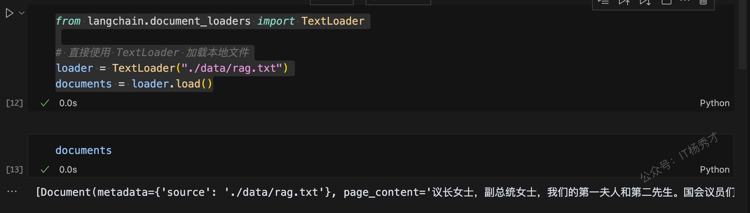Change language mode via Python label in cell 12
The width and height of the screenshot is (750, 213).
[x=715, y=103]
